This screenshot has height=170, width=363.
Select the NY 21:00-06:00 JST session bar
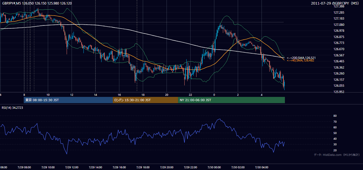click(x=231, y=100)
